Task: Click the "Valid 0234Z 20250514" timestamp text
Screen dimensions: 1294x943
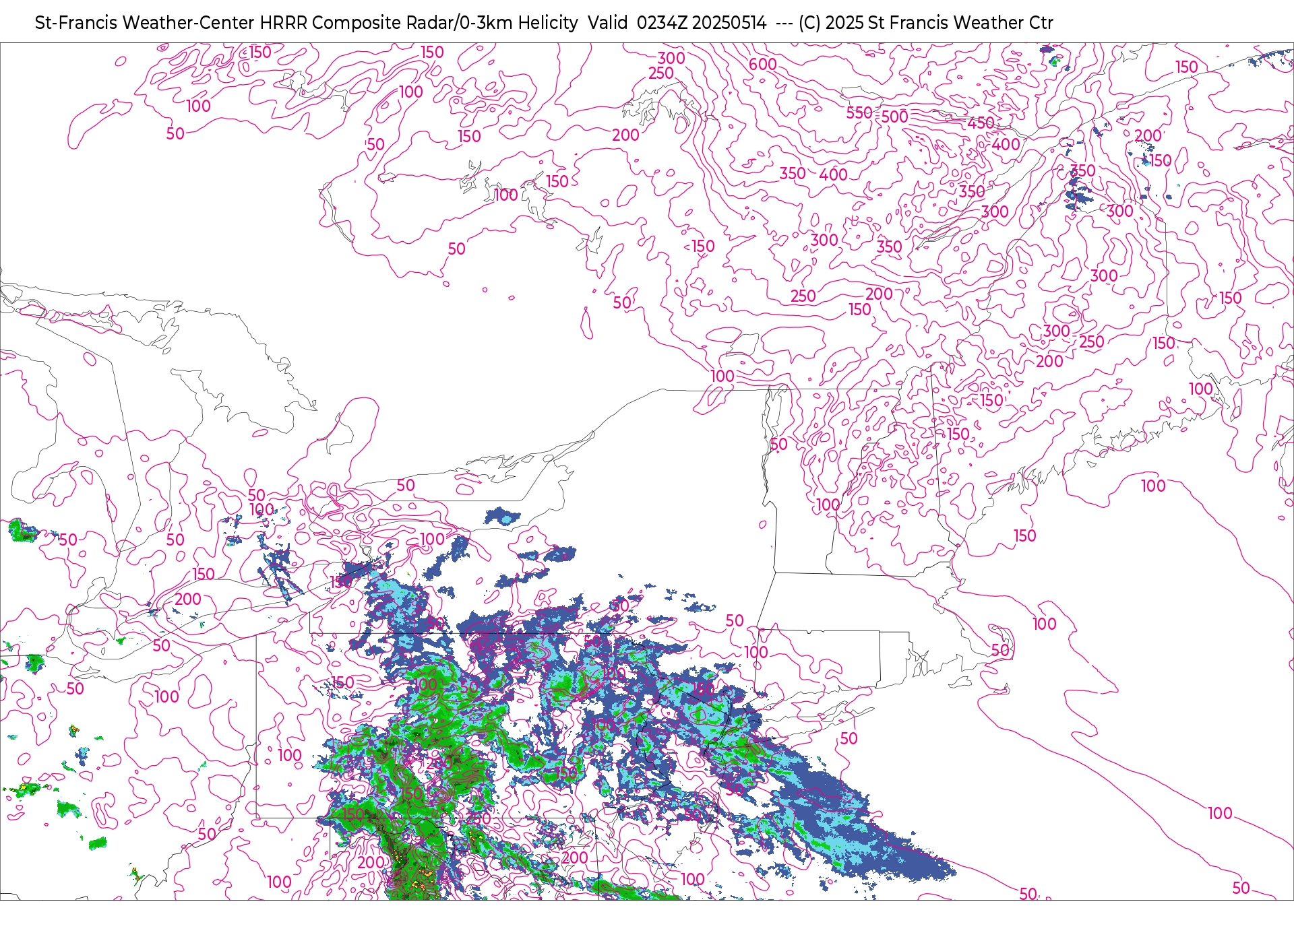Action: coord(677,23)
